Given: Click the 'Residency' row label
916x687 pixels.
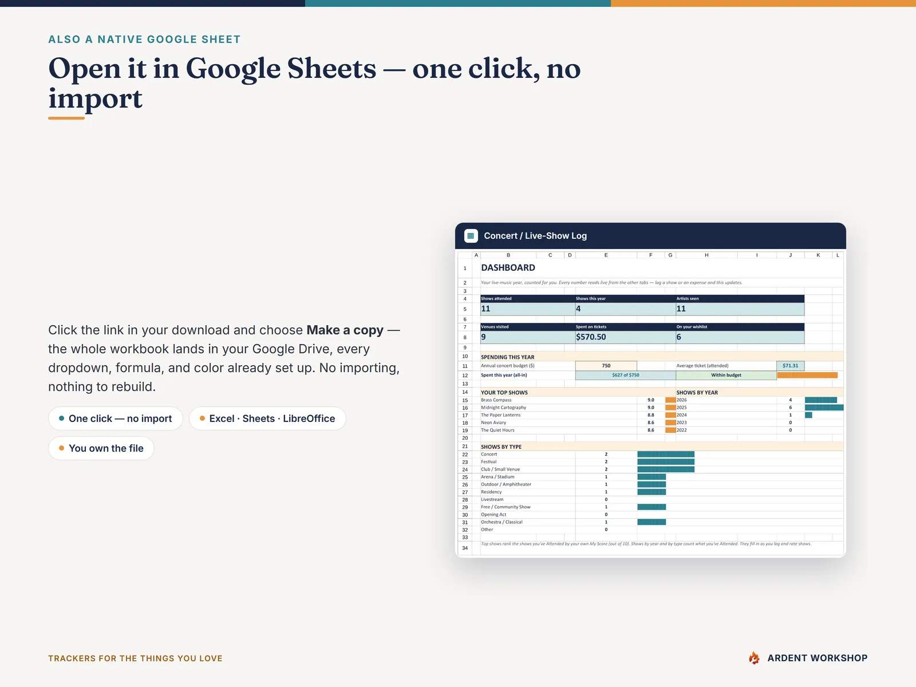Looking at the screenshot, I should point(491,492).
